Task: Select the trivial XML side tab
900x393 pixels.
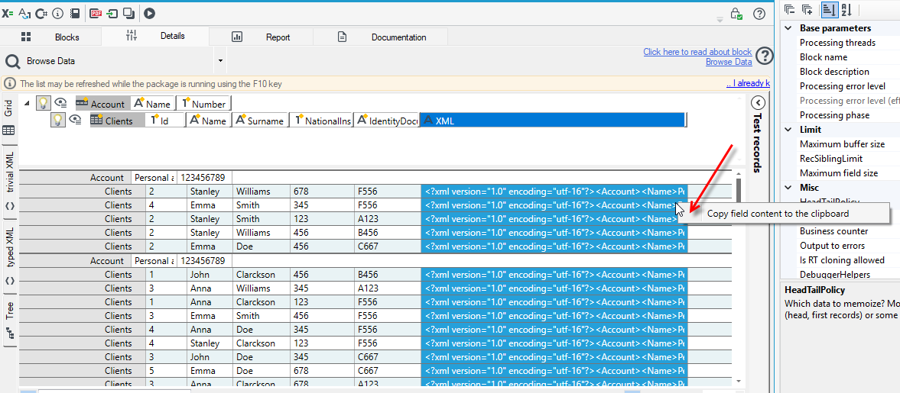Action: (10, 182)
